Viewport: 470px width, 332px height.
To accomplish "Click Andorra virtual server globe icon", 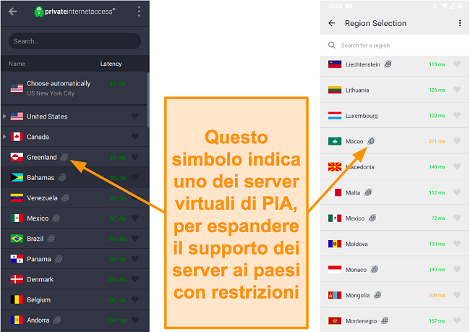I will click(x=57, y=320).
